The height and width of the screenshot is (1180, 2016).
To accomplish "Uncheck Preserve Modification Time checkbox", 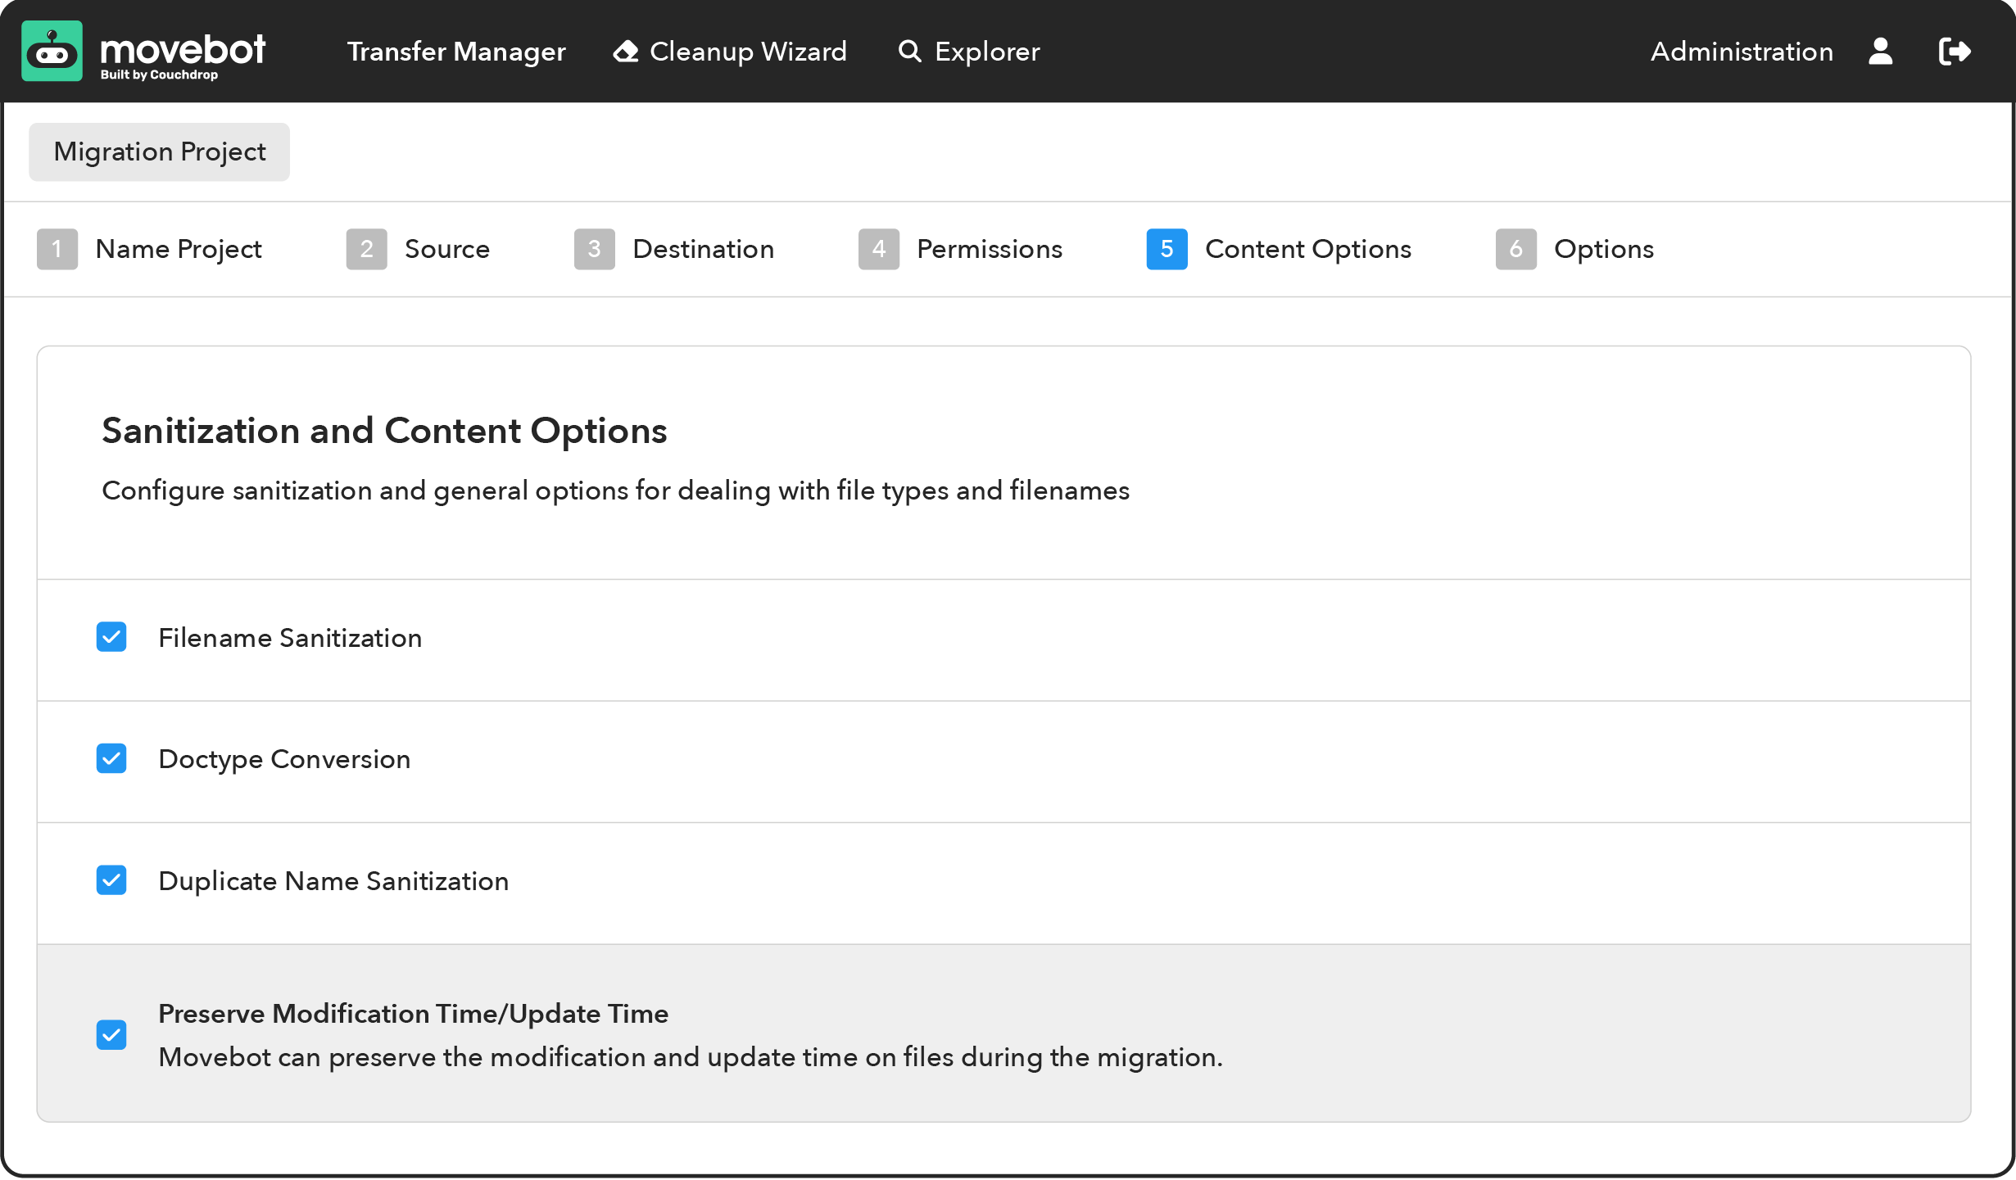I will 111,1035.
